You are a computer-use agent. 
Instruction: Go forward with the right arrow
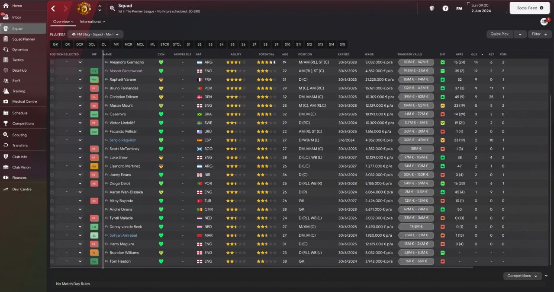click(65, 8)
